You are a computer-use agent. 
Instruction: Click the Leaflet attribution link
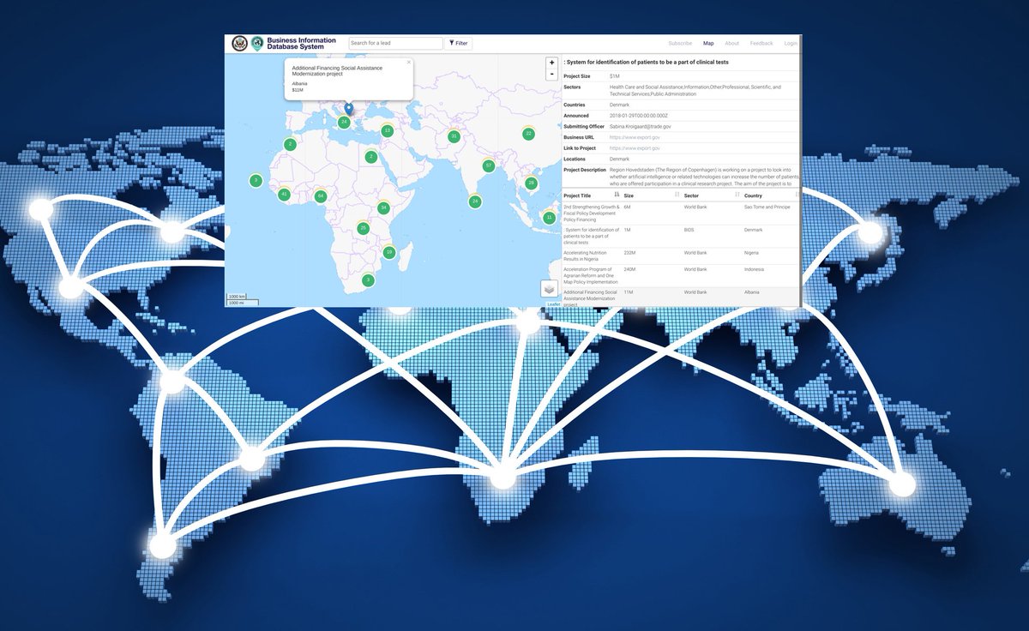[x=553, y=303]
